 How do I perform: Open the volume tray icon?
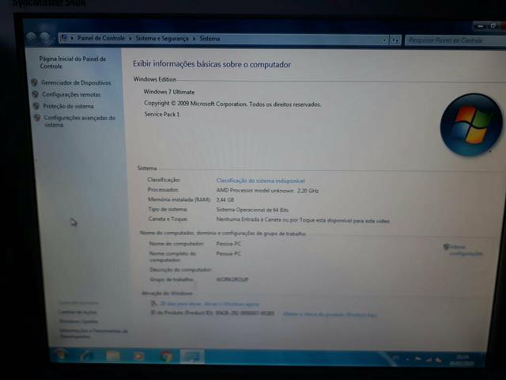439,359
